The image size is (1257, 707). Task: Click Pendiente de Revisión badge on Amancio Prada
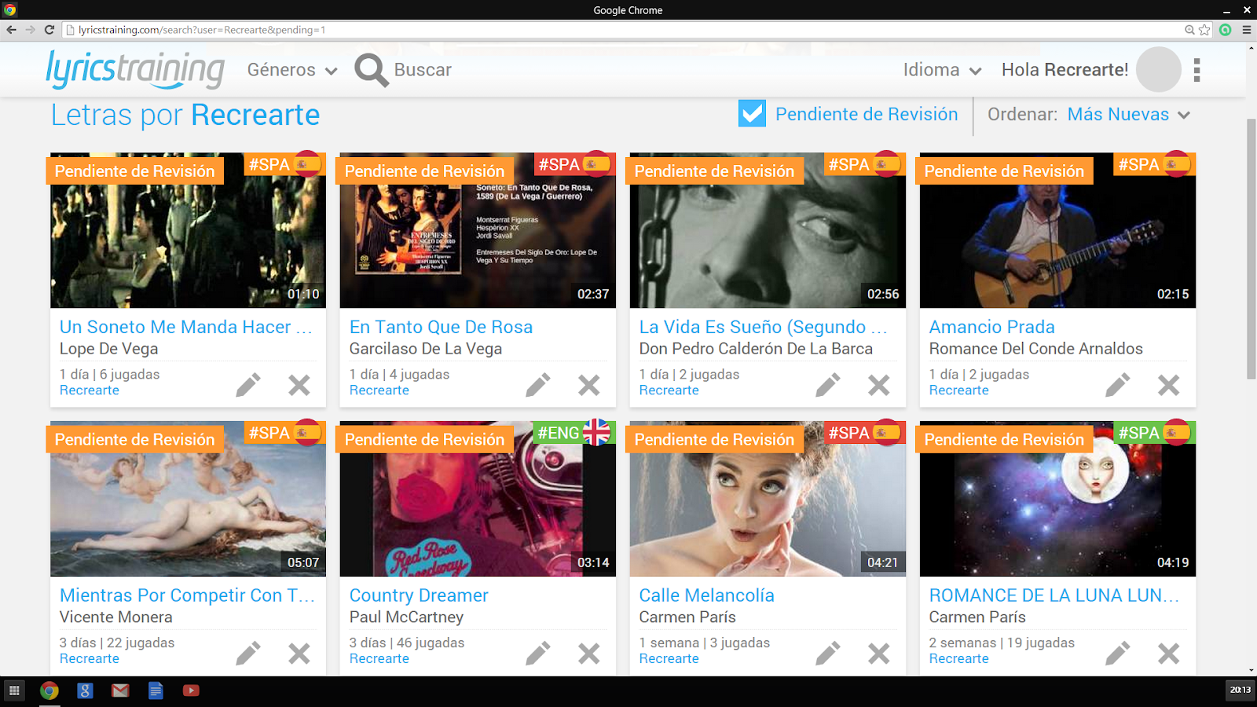point(1004,171)
